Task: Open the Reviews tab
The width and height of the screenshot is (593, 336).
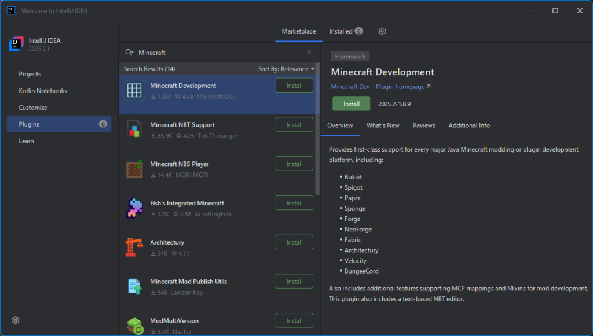Action: coord(424,125)
